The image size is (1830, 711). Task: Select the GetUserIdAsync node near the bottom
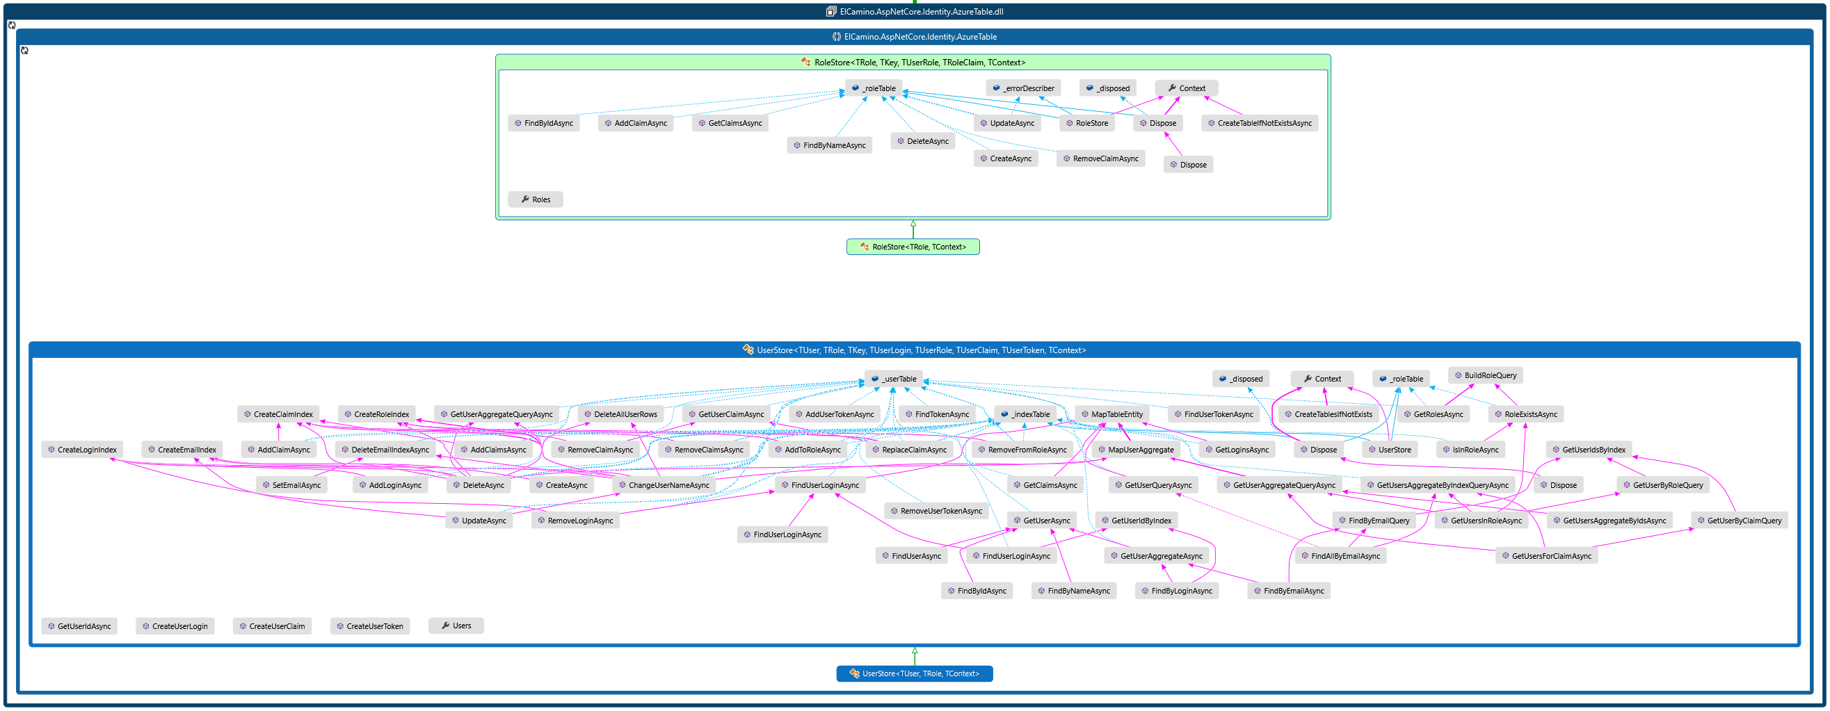coord(79,625)
